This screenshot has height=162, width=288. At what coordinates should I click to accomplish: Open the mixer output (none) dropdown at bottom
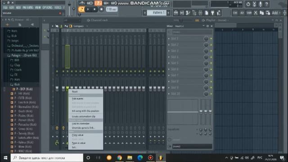(x=192, y=146)
